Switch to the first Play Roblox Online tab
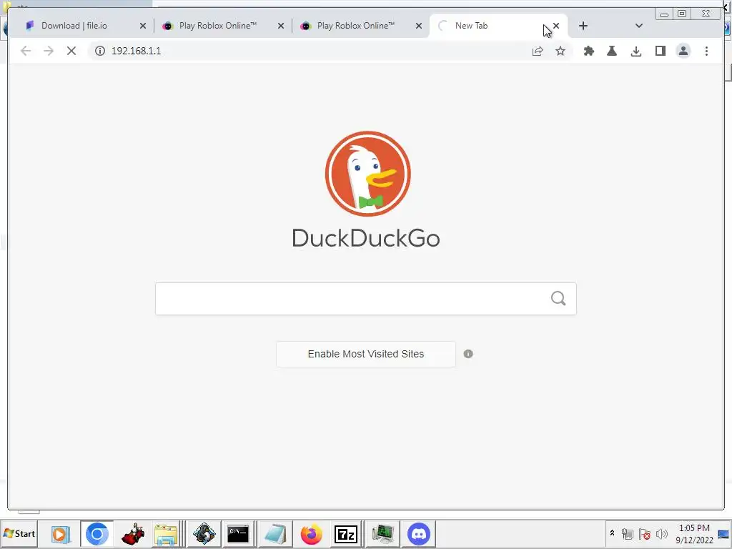Image resolution: width=732 pixels, height=549 pixels. click(x=217, y=26)
